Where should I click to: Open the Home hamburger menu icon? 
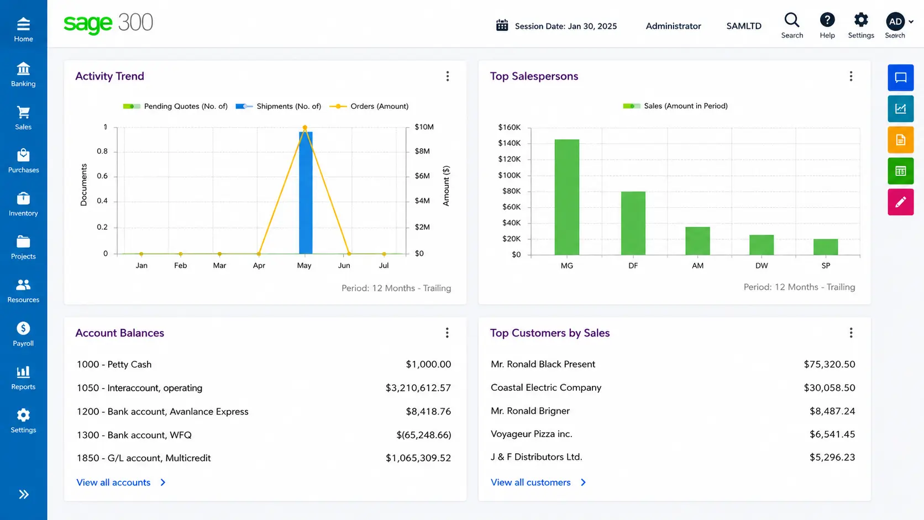coord(23,24)
